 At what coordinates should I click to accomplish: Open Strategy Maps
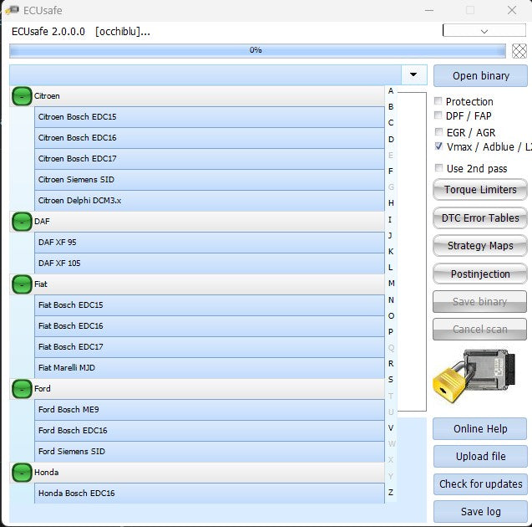(480, 246)
